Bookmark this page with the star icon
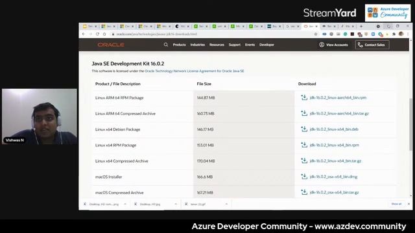 pos(316,34)
